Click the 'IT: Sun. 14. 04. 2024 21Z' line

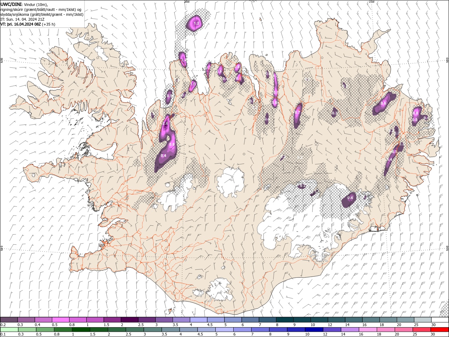[x=22, y=19]
